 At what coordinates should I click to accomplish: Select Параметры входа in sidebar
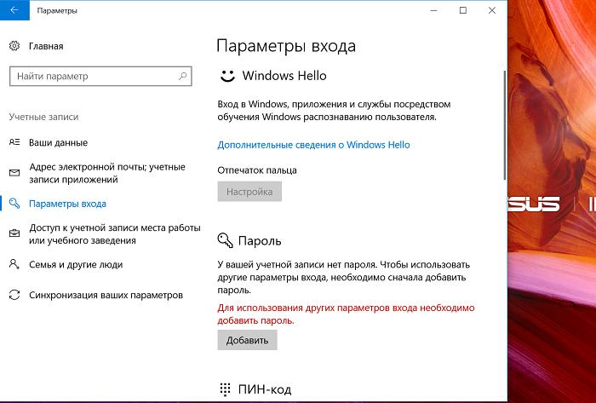67,204
